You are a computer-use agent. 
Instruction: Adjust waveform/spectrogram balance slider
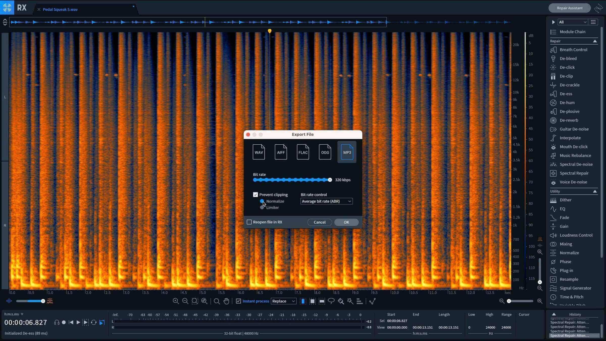click(43, 301)
